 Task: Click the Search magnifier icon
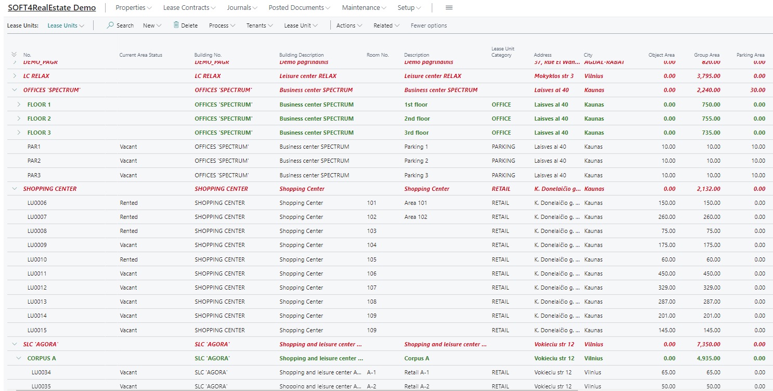110,25
